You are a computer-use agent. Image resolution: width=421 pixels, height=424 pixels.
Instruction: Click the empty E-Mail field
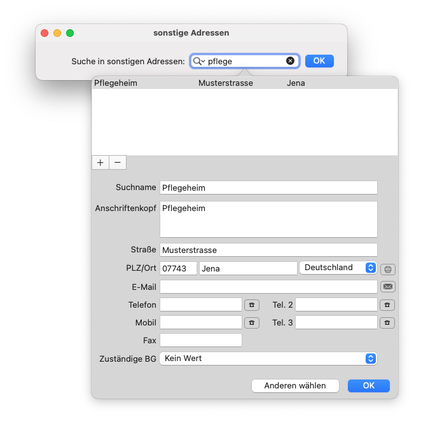point(268,287)
